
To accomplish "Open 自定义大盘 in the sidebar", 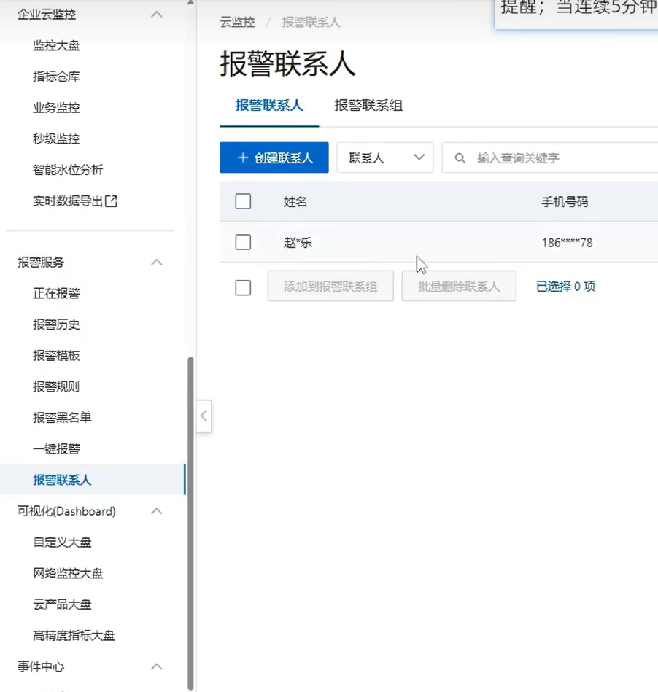I will coord(62,543).
